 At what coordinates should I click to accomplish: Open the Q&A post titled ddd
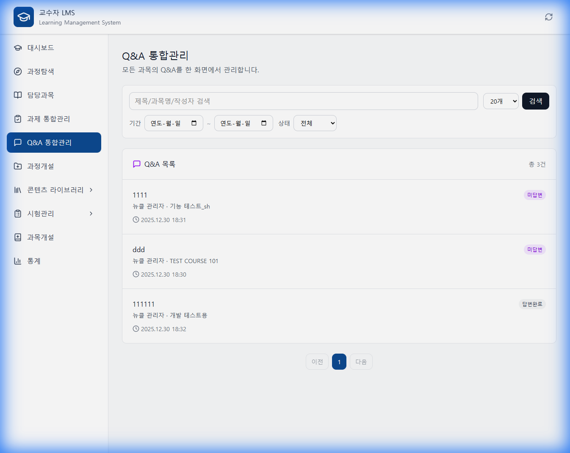point(138,250)
